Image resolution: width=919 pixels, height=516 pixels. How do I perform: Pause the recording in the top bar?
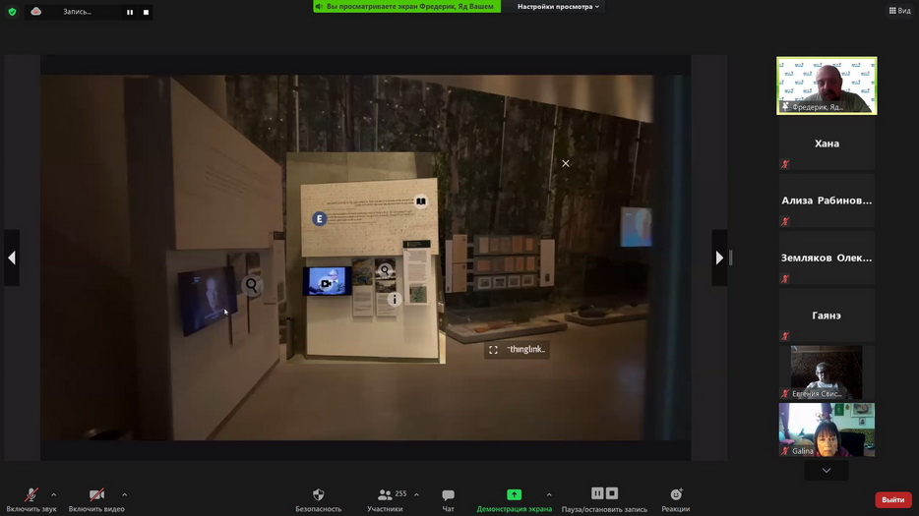point(130,12)
